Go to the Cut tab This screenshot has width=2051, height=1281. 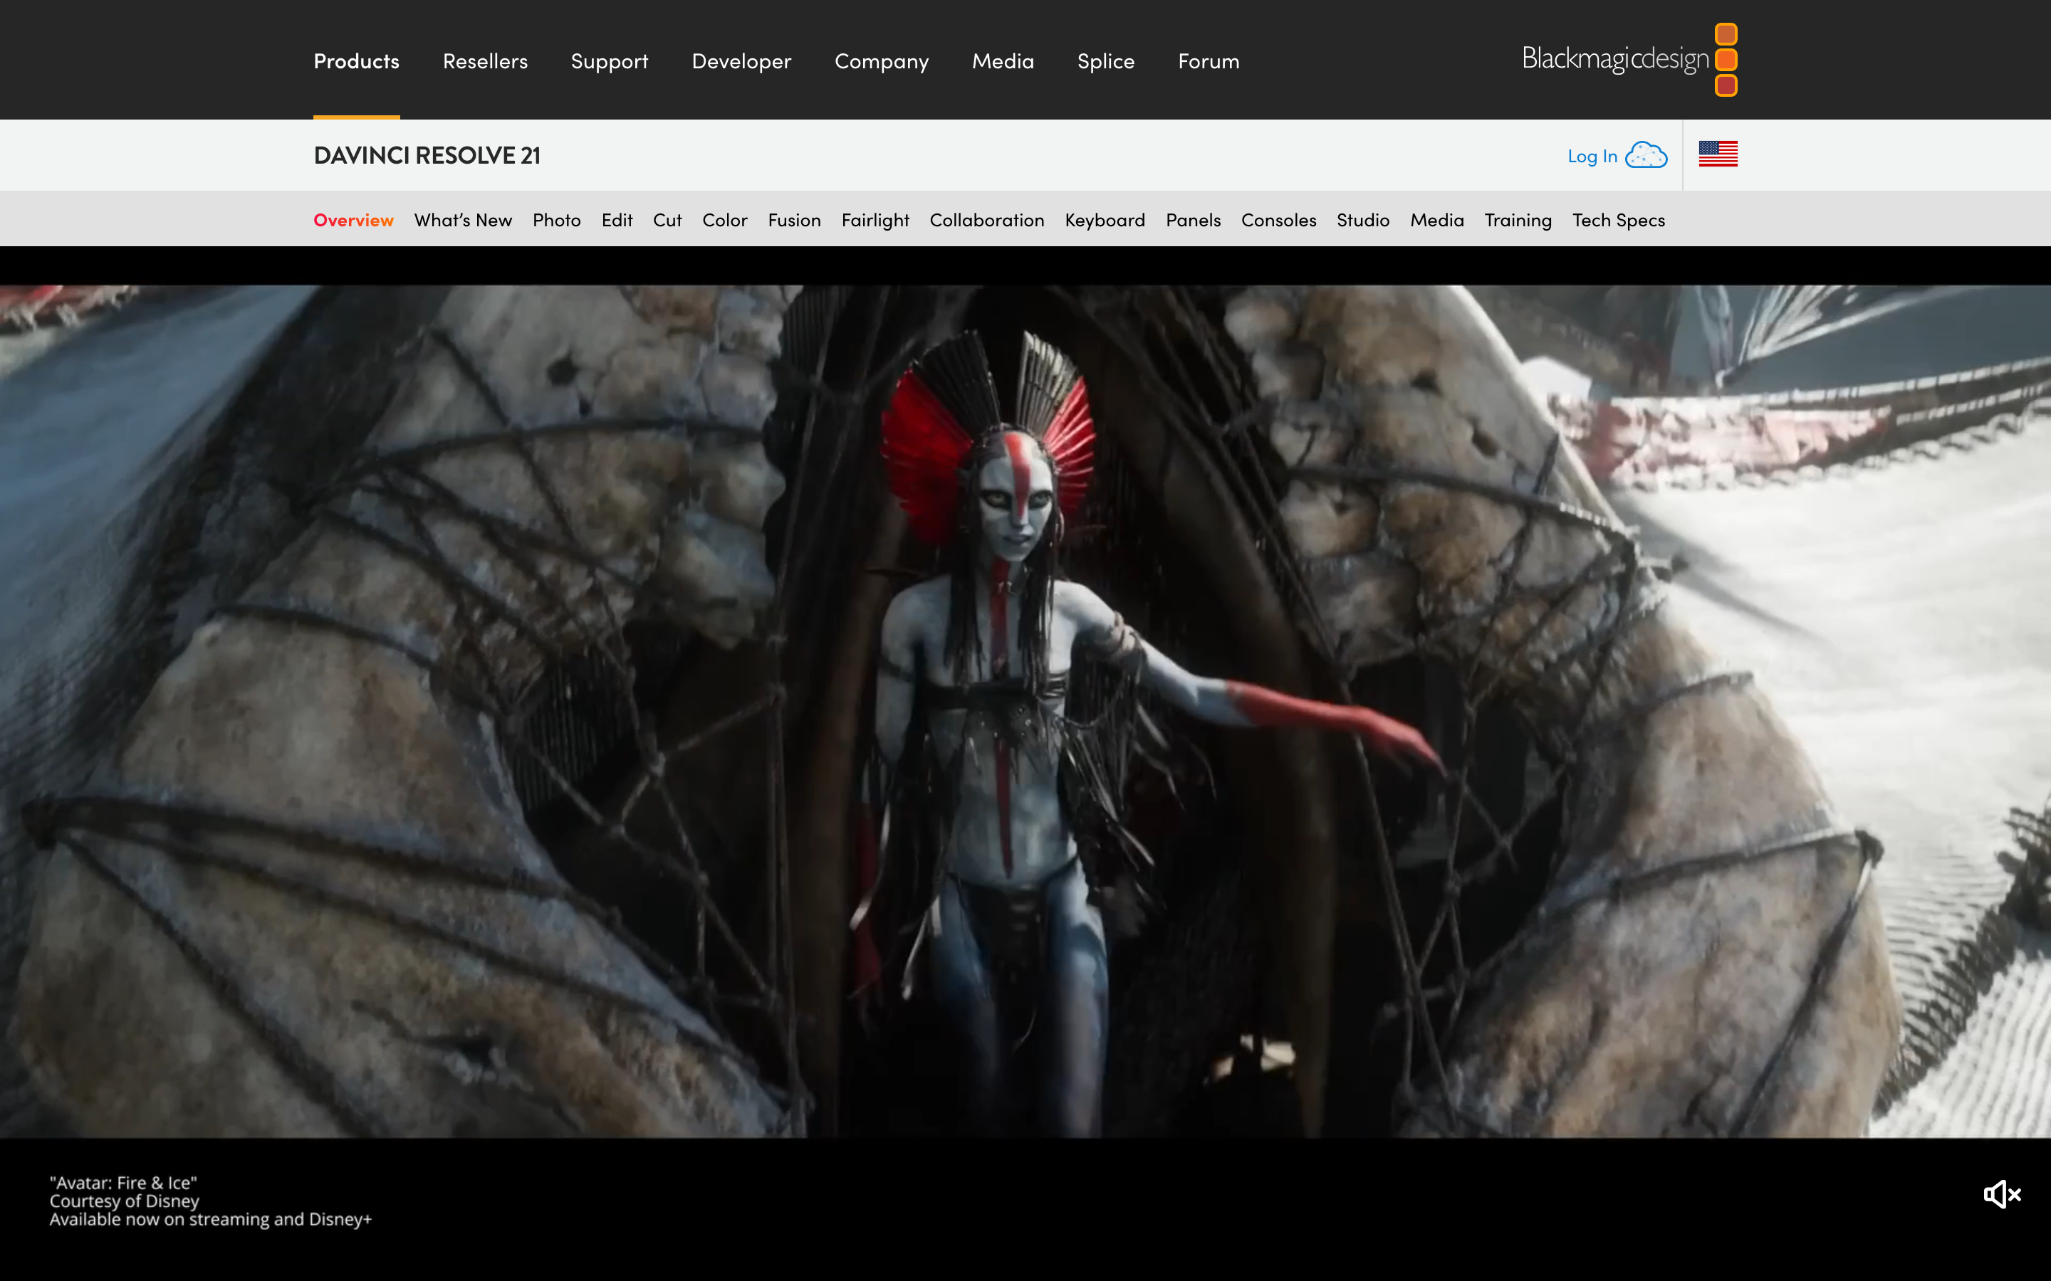(x=667, y=219)
